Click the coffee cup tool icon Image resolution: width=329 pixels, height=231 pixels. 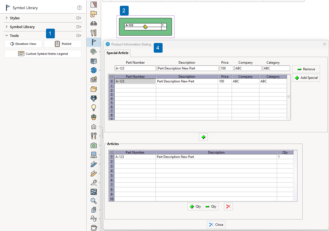click(x=94, y=228)
